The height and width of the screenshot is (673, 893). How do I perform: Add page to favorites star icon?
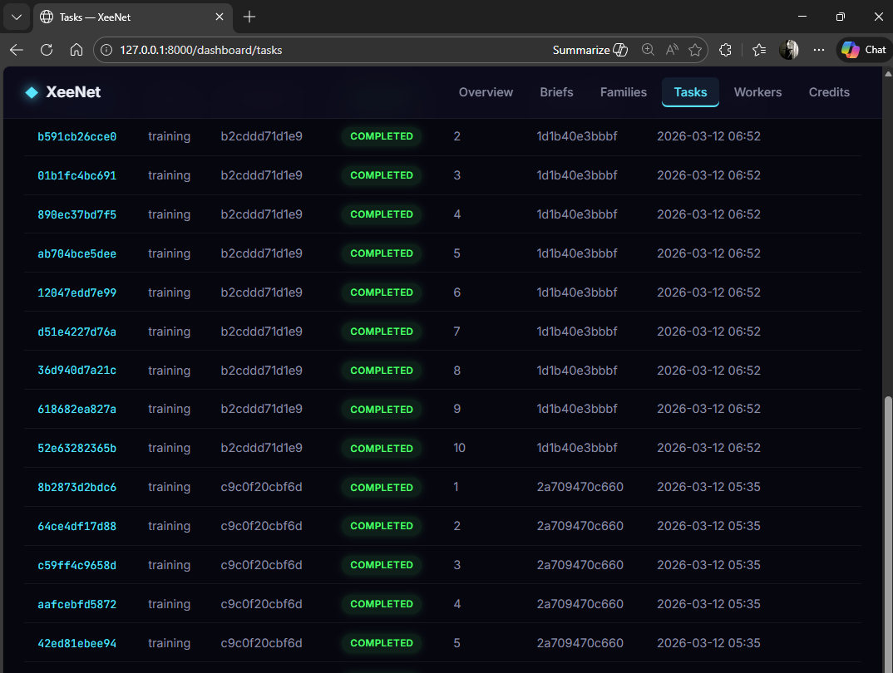point(695,50)
